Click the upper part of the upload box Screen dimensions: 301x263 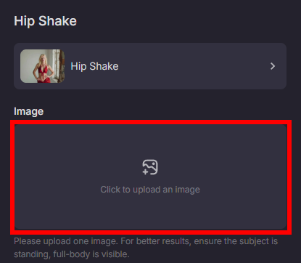[151, 140]
